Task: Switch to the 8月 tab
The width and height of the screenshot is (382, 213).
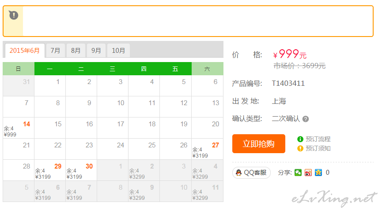Action: (76, 51)
